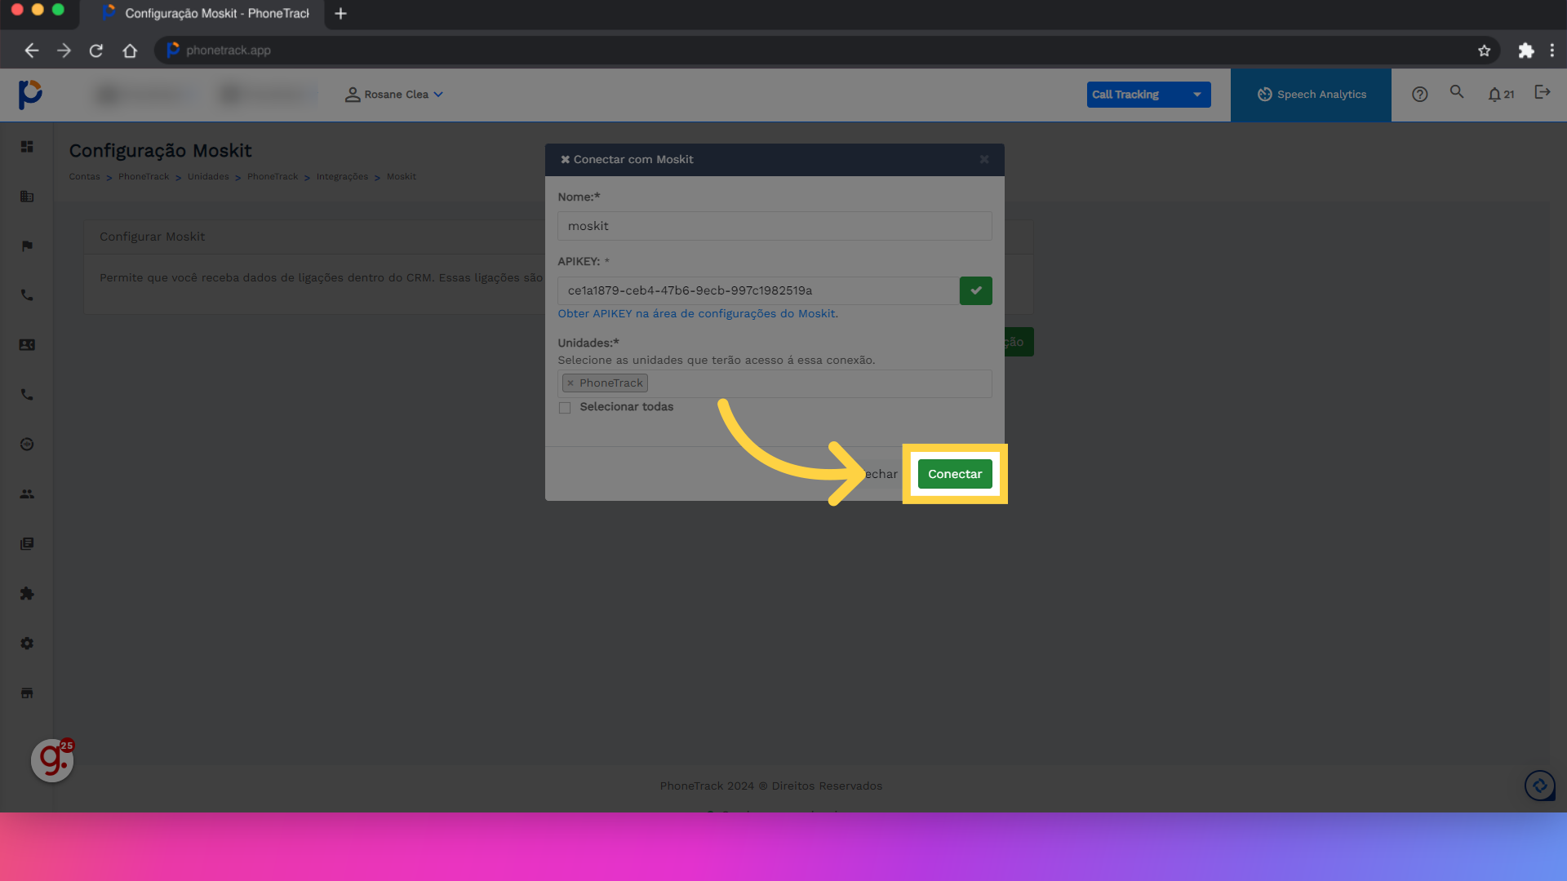Open the notifications bell icon
The image size is (1567, 881).
point(1494,95)
